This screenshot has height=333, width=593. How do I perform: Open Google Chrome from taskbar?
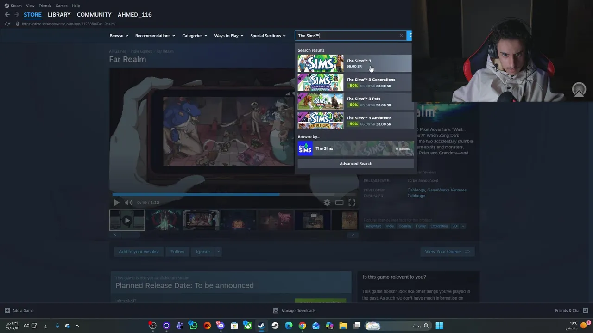(302, 326)
